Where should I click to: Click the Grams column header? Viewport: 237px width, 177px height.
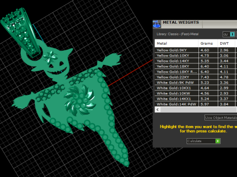point(208,43)
